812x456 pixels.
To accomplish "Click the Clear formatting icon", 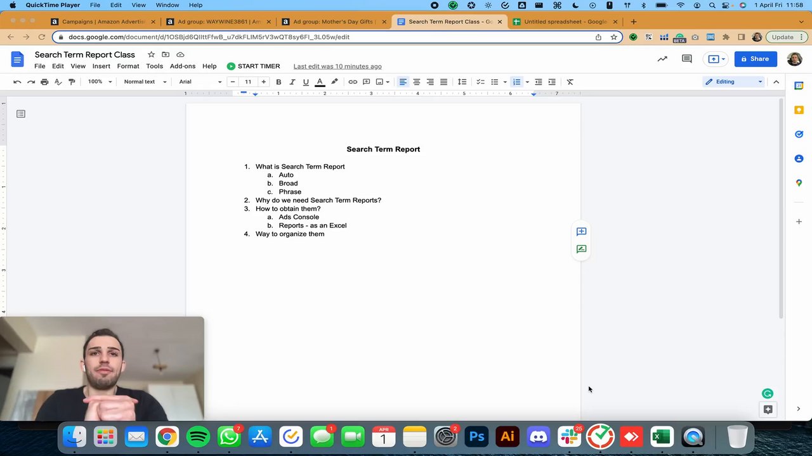I will pos(570,82).
